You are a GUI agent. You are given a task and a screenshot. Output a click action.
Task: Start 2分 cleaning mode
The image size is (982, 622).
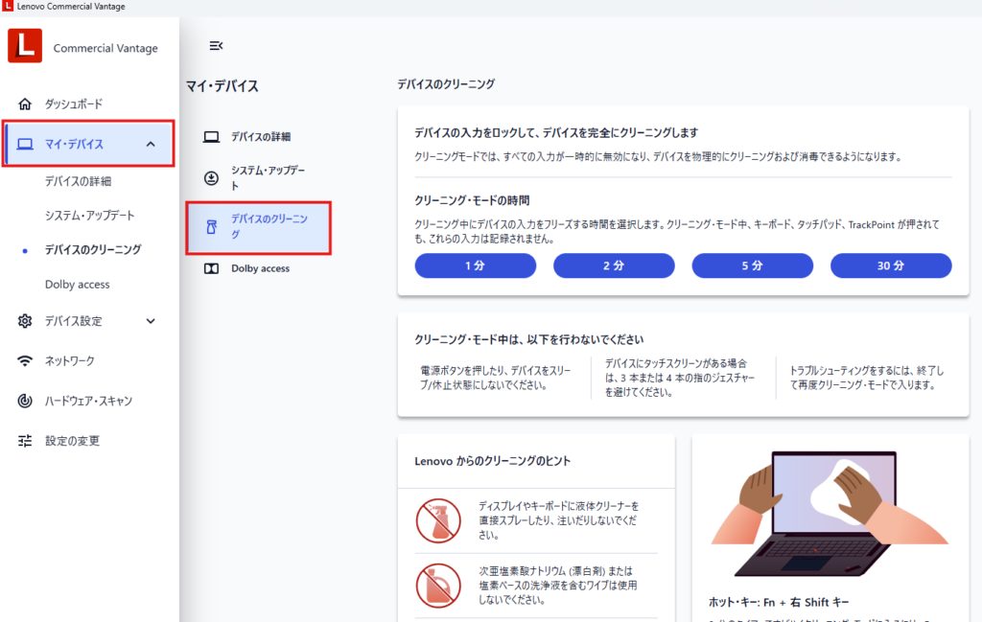point(614,265)
